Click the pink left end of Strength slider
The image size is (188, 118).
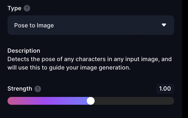pos(13,101)
